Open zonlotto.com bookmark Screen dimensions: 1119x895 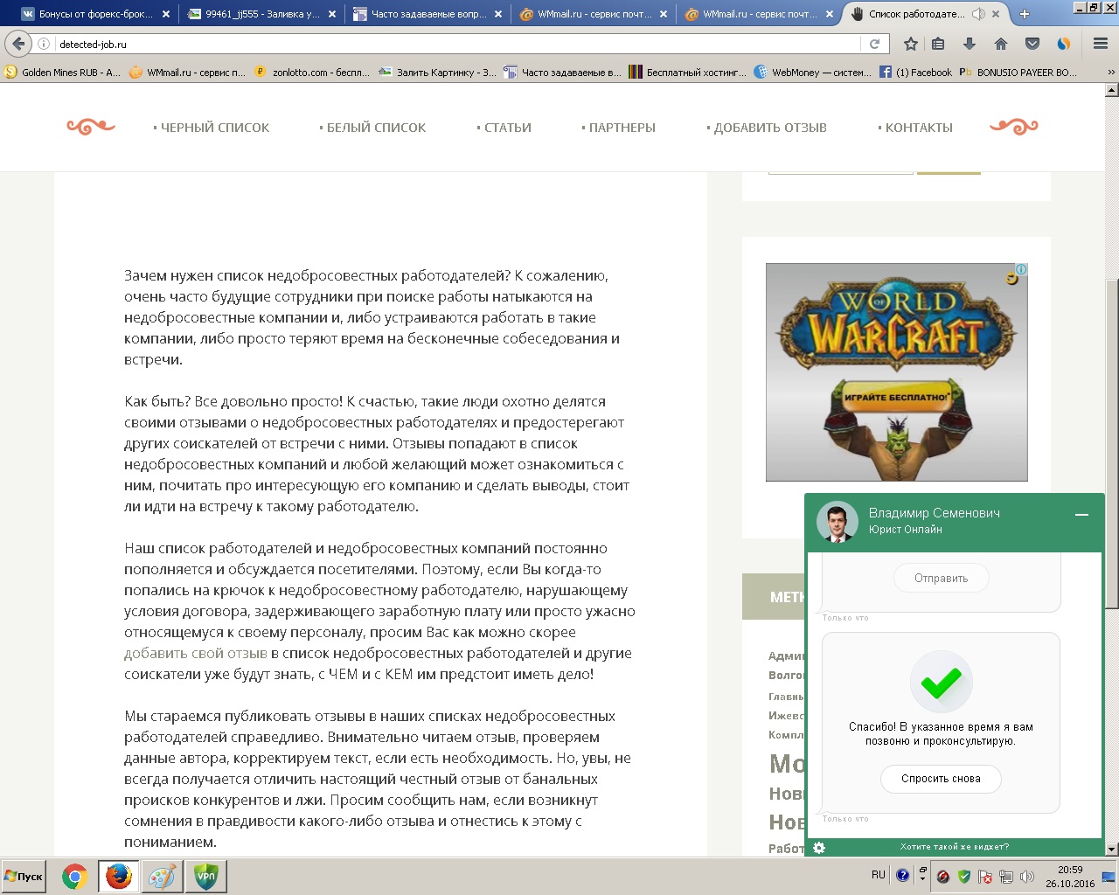tap(311, 73)
